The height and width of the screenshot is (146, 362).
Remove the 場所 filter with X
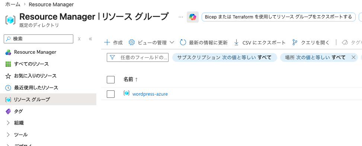click(353, 57)
